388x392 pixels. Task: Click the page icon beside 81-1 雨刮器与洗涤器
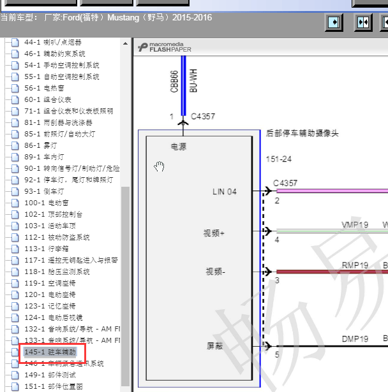(x=15, y=123)
